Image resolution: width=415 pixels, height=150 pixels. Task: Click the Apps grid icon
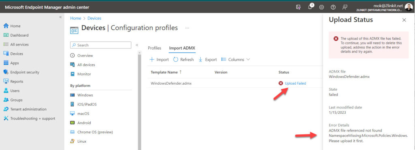6,63
